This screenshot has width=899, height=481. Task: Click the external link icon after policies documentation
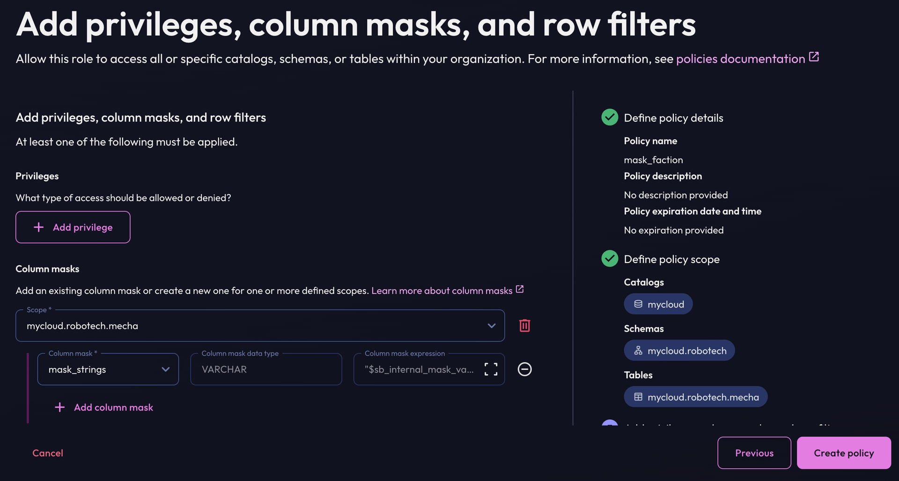pos(814,57)
